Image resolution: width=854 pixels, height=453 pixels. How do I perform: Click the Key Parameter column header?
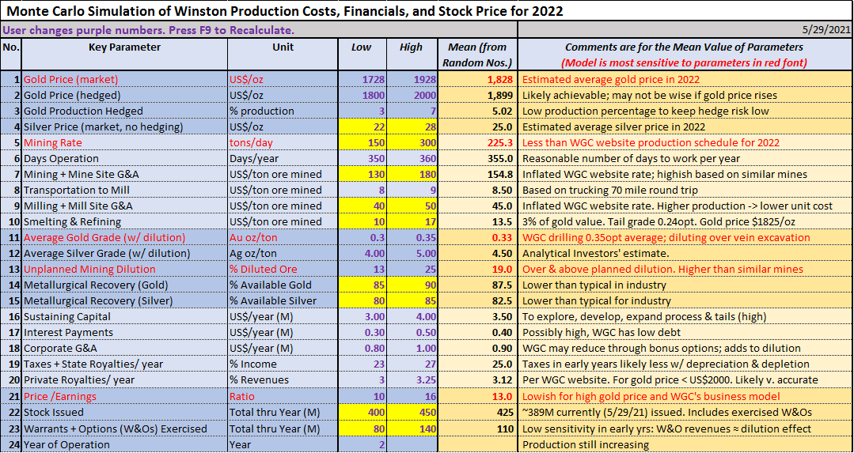click(124, 55)
